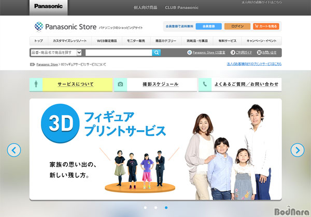The image size is (311, 217).
Task: Open the サービスについて tab
Action: click(71, 84)
